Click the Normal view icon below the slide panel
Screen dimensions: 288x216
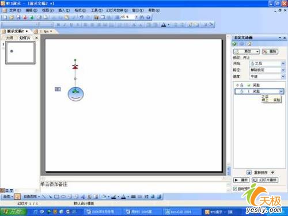[x=2, y=190]
